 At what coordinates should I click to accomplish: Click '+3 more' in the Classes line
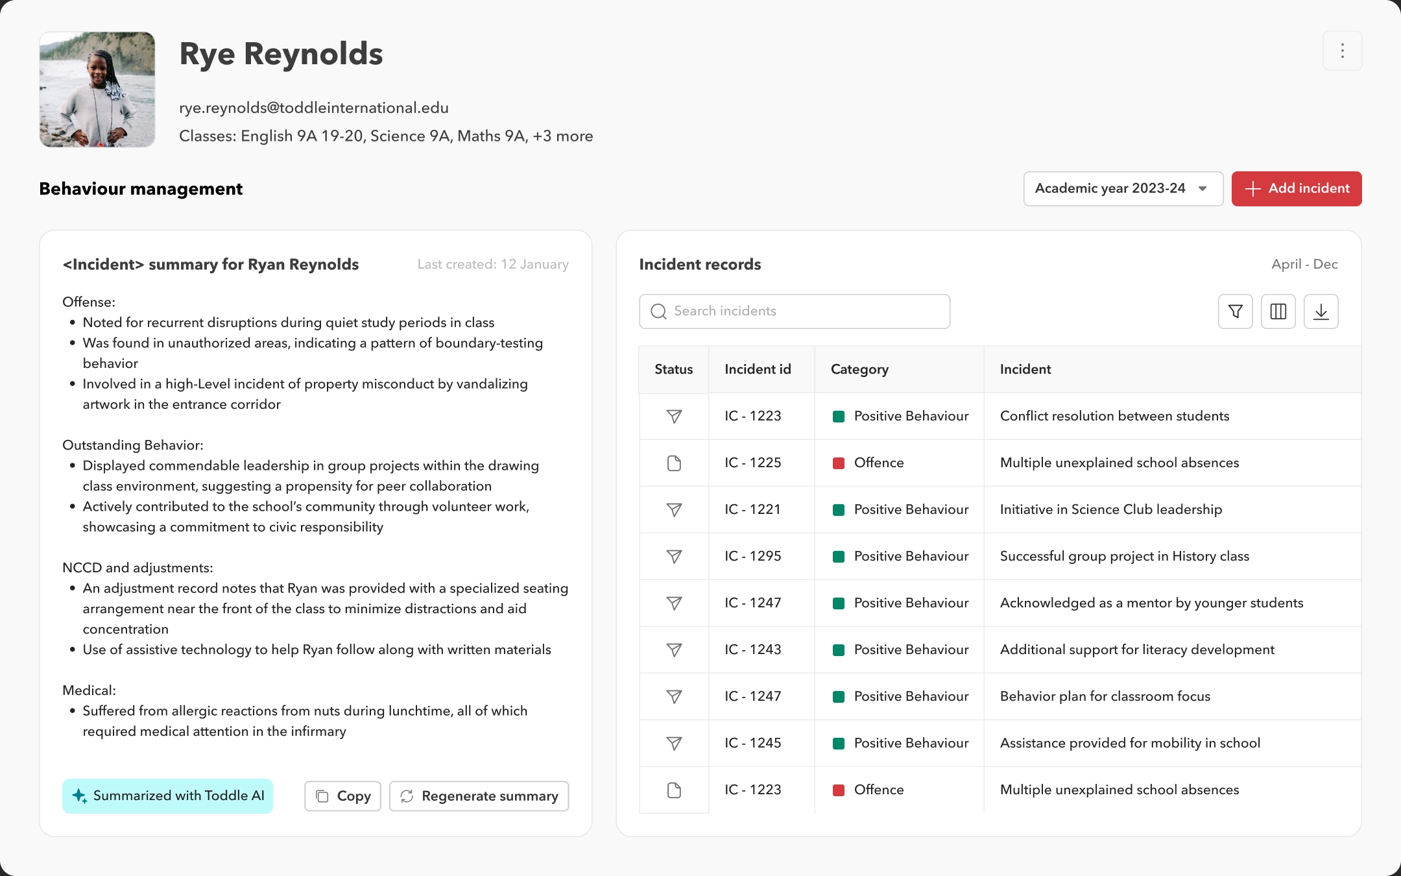tap(562, 136)
